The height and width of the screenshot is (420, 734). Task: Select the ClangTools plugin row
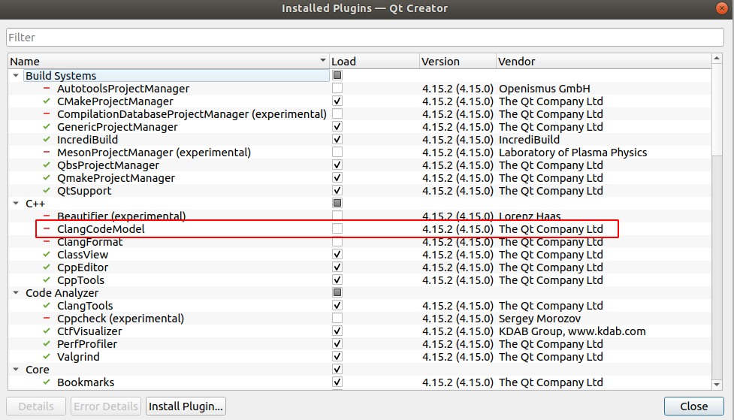click(360, 305)
